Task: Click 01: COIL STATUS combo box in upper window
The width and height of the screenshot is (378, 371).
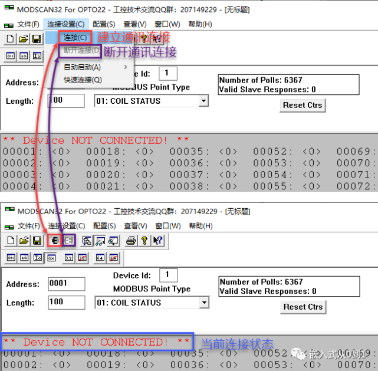Action: [x=151, y=101]
